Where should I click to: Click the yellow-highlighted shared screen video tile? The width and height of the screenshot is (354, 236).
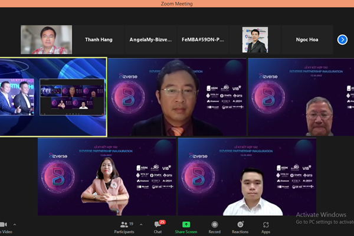pos(53,97)
